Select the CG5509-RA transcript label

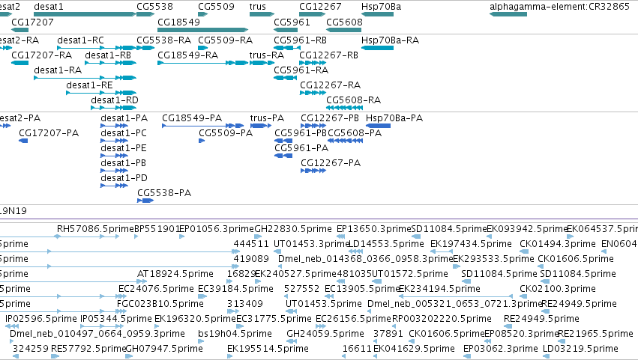coord(226,40)
